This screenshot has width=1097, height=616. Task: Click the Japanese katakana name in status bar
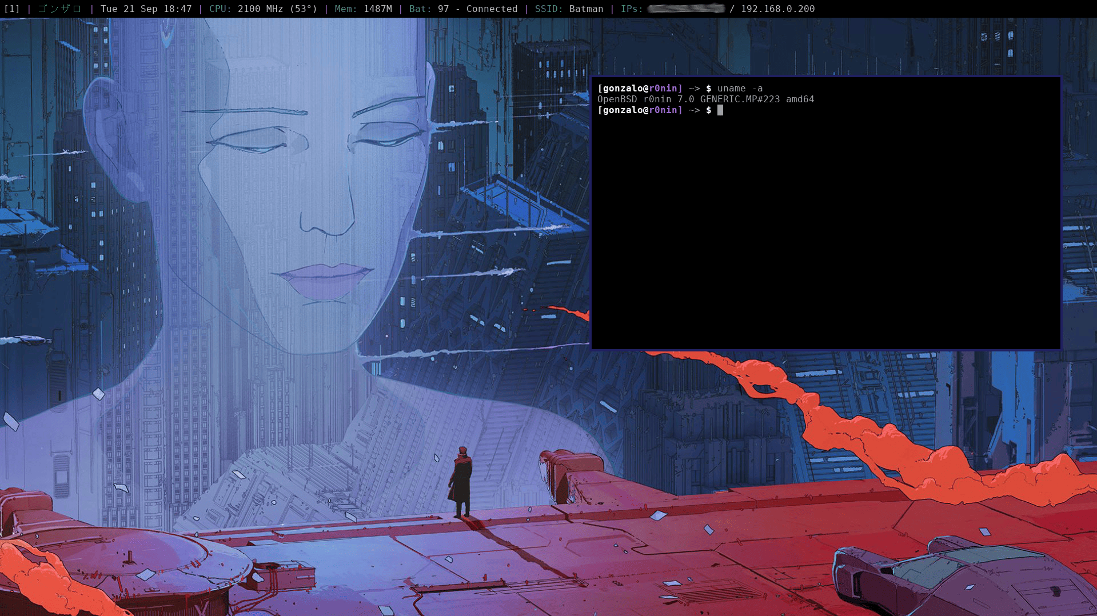[x=60, y=9]
